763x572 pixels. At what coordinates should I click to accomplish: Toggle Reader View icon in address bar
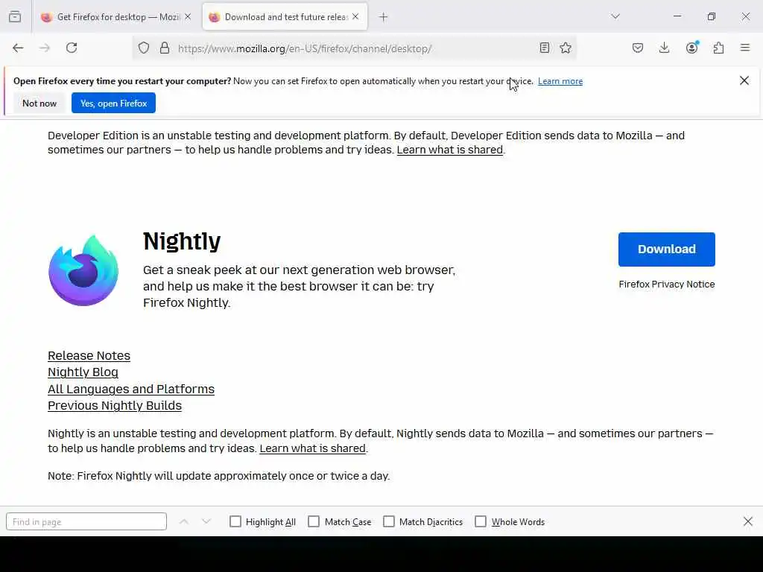(545, 48)
